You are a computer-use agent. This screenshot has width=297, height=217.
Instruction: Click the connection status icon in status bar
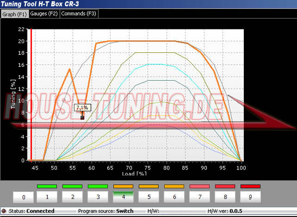(x=4, y=211)
